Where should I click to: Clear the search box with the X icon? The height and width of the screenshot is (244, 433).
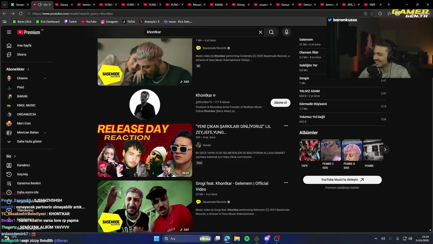tap(260, 32)
